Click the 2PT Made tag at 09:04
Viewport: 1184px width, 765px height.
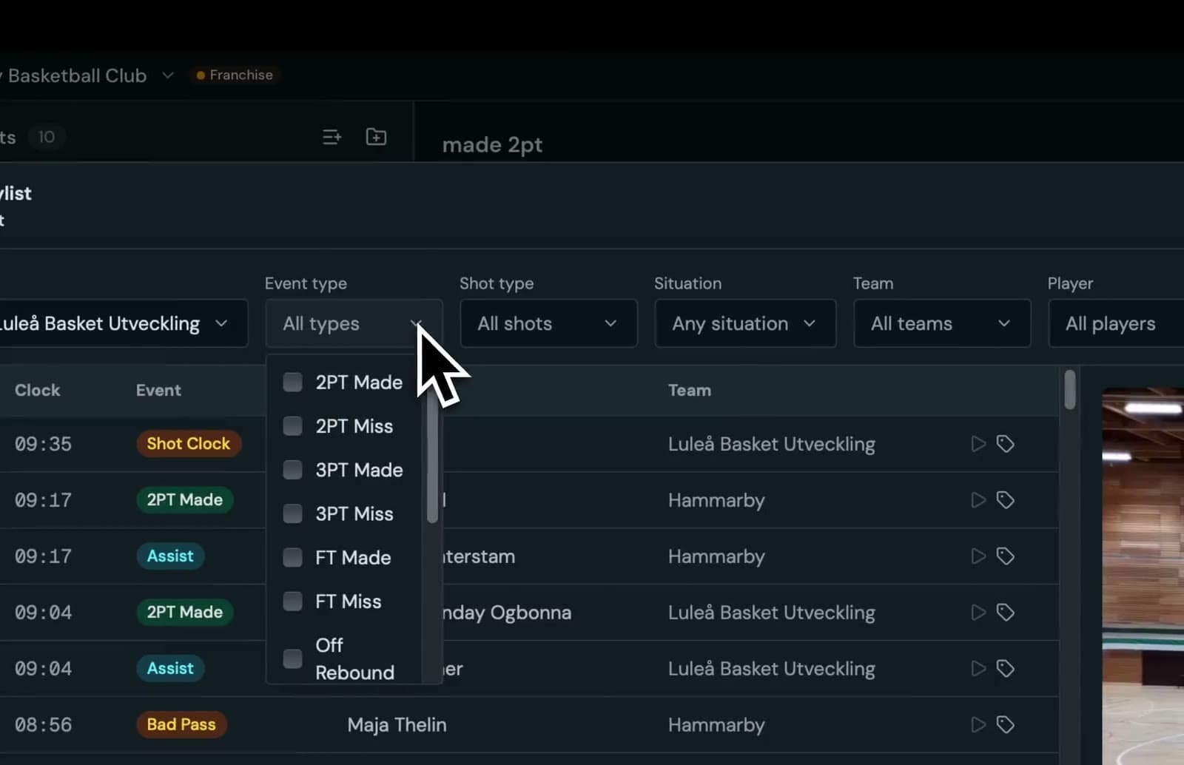tap(184, 613)
